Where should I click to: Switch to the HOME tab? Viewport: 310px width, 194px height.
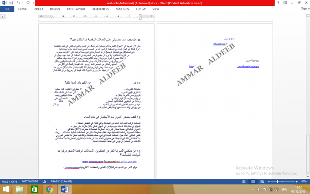click(22, 9)
